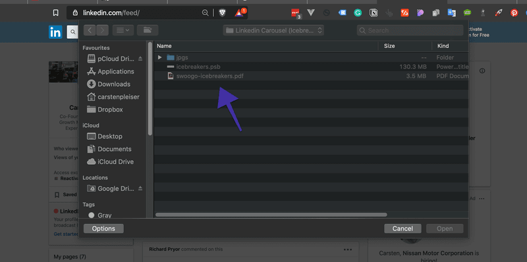The image size is (527, 262).
Task: Open the Grammarly extension icon
Action: click(358, 12)
